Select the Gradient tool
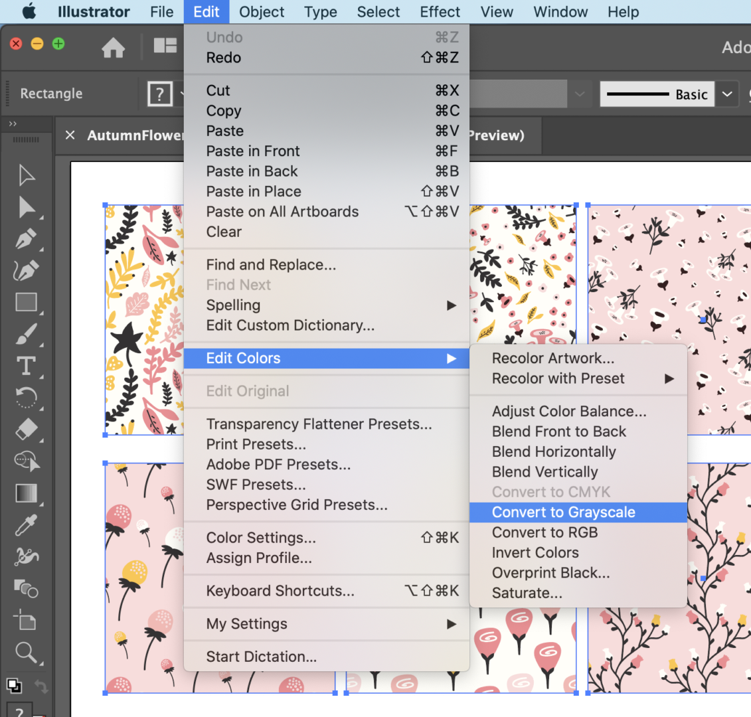 (26, 493)
